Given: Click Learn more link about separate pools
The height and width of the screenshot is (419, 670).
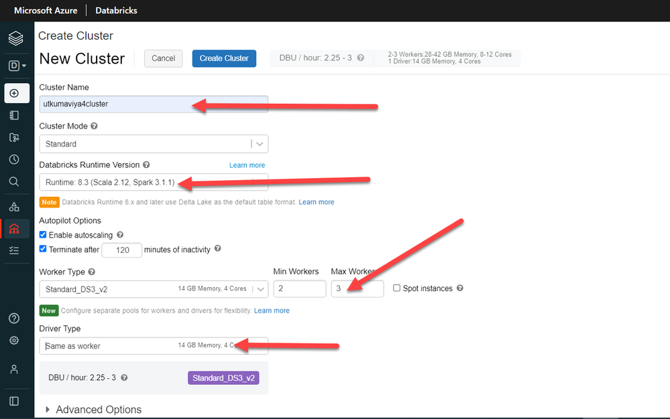Looking at the screenshot, I should (272, 311).
